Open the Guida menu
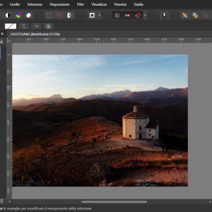 click(x=139, y=4)
